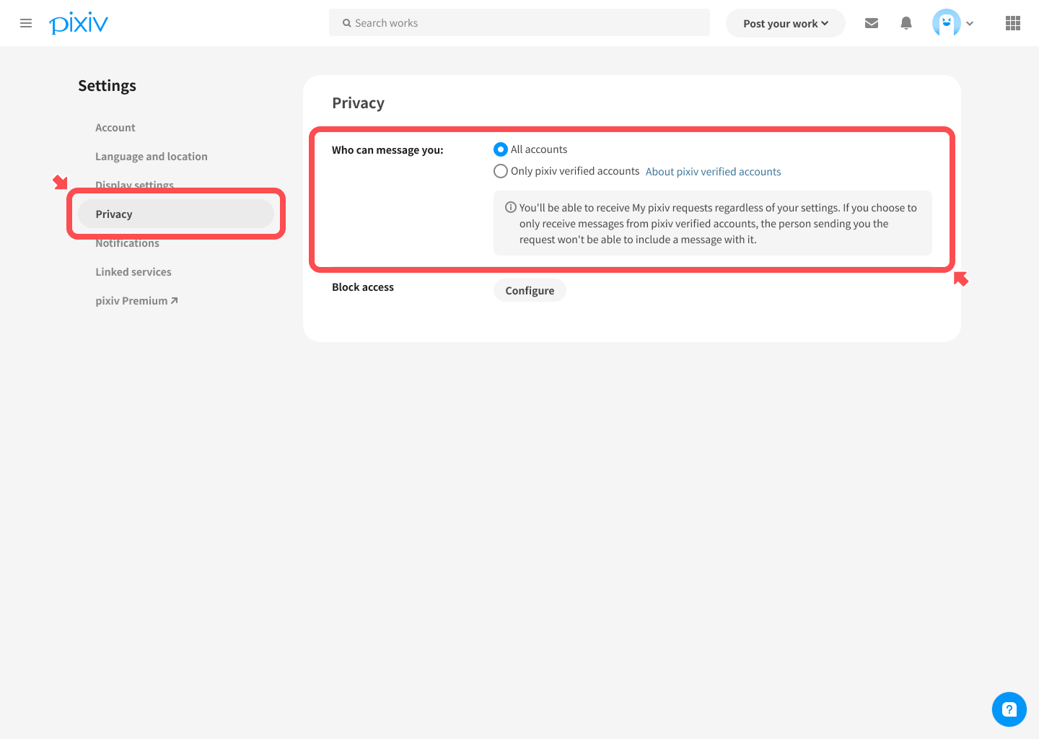This screenshot has height=739, width=1039.
Task: Open Language and location settings
Action: [x=152, y=157]
